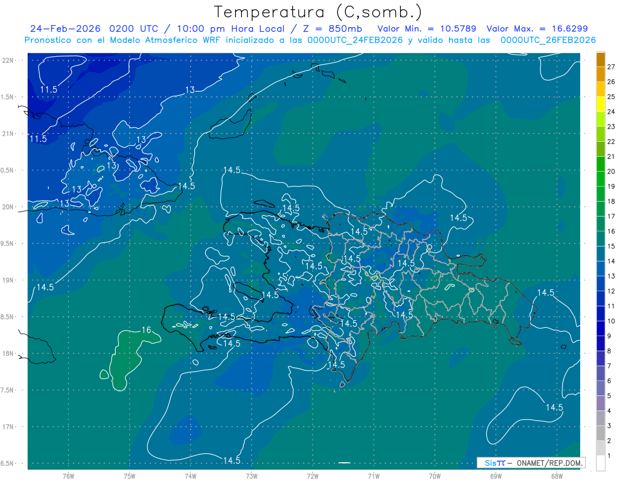Viewport: 625px width, 483px height.
Task: Click the '17N' latitude axis label
Action: 8,427
